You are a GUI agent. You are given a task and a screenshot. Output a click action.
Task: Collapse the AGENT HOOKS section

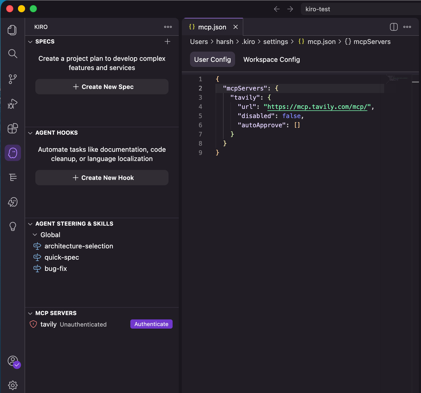pyautogui.click(x=30, y=133)
